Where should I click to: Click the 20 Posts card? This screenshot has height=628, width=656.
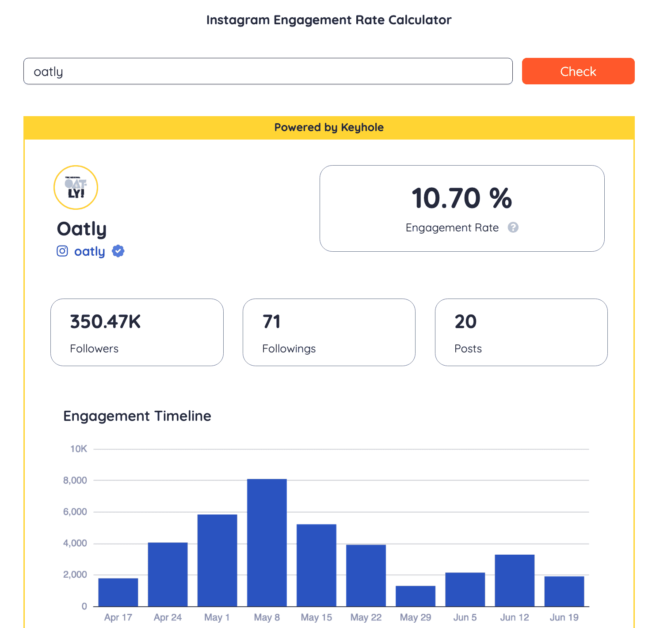coord(521,332)
